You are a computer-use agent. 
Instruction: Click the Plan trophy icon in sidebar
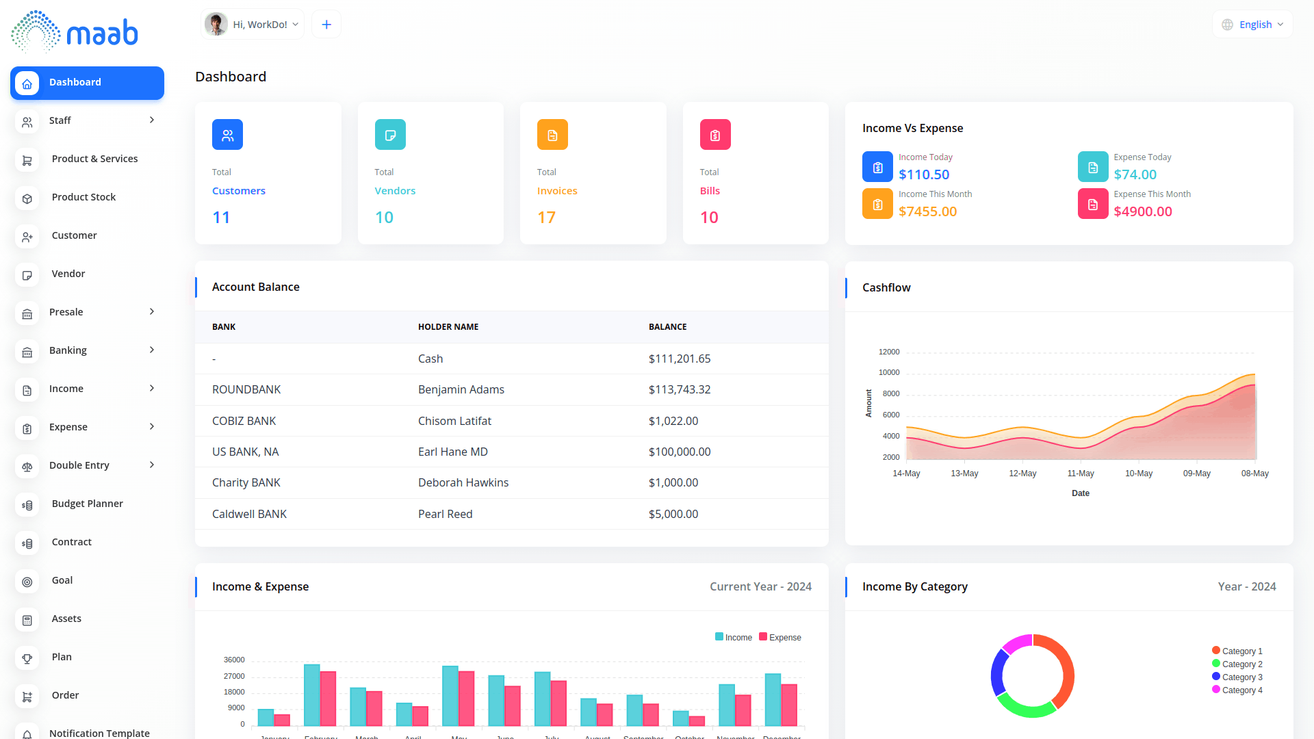27,658
